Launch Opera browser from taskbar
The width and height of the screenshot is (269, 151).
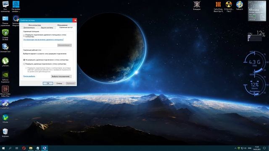click(x=24, y=148)
